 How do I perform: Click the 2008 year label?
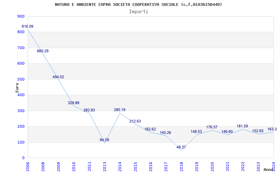pyautogui.click(x=43, y=166)
